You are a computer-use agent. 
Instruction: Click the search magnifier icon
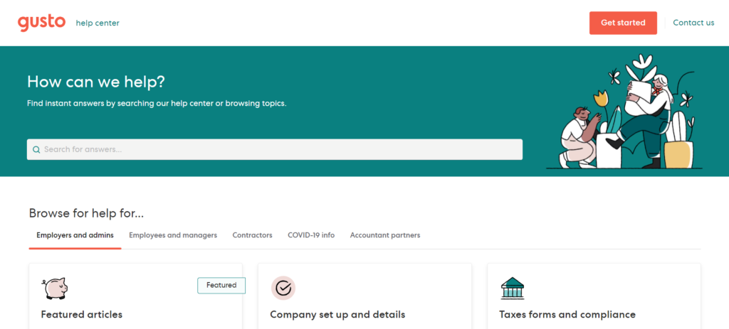point(36,150)
